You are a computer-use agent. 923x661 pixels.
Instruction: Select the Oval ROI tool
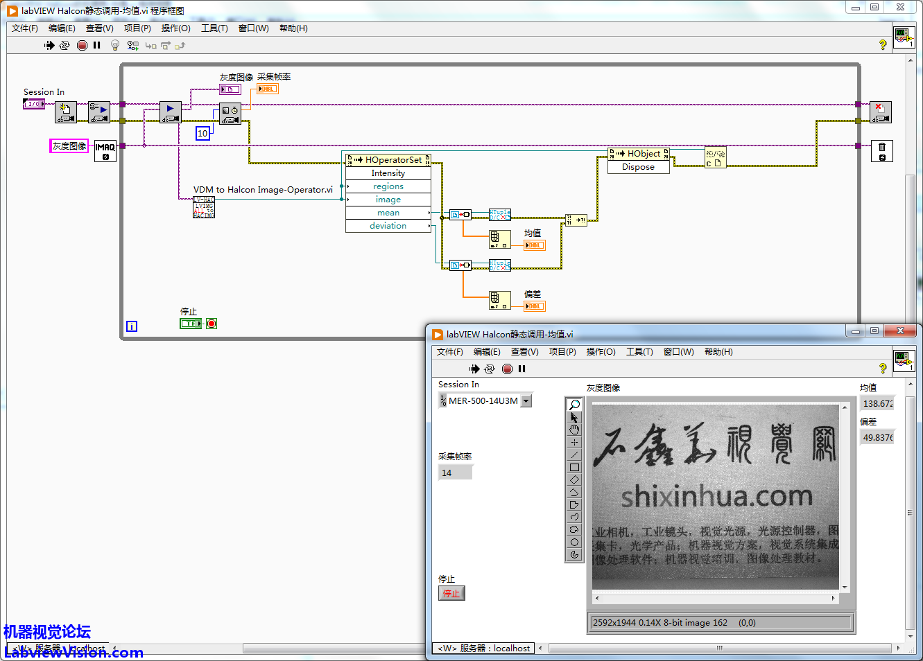pyautogui.click(x=574, y=542)
